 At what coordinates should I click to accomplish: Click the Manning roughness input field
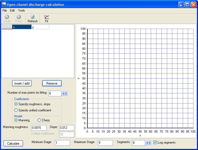[39, 128]
